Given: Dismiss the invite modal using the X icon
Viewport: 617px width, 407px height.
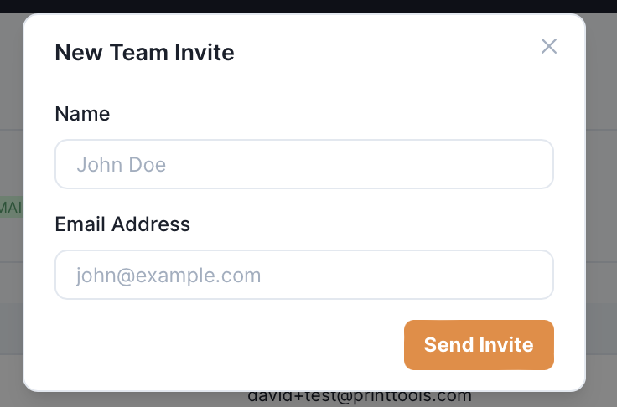Looking at the screenshot, I should (x=549, y=46).
